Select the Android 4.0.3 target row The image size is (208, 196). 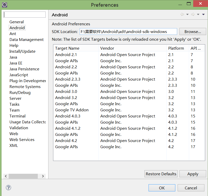129,116
